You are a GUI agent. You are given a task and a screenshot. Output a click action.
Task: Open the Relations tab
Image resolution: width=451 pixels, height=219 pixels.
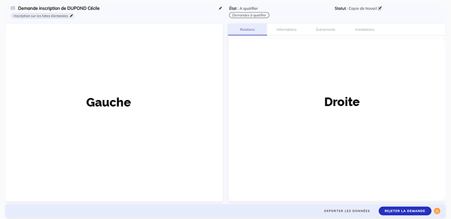(x=247, y=29)
